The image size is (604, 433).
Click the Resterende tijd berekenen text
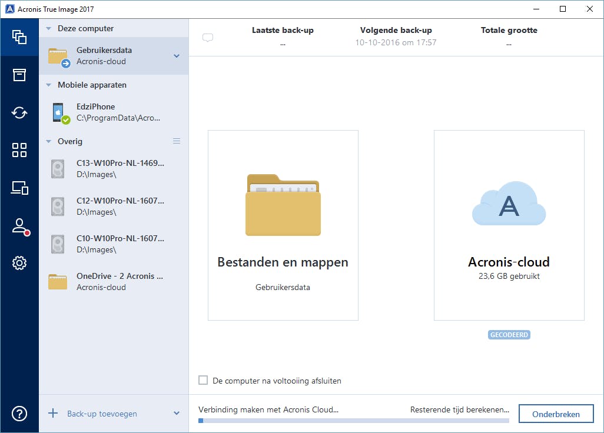tap(460, 409)
